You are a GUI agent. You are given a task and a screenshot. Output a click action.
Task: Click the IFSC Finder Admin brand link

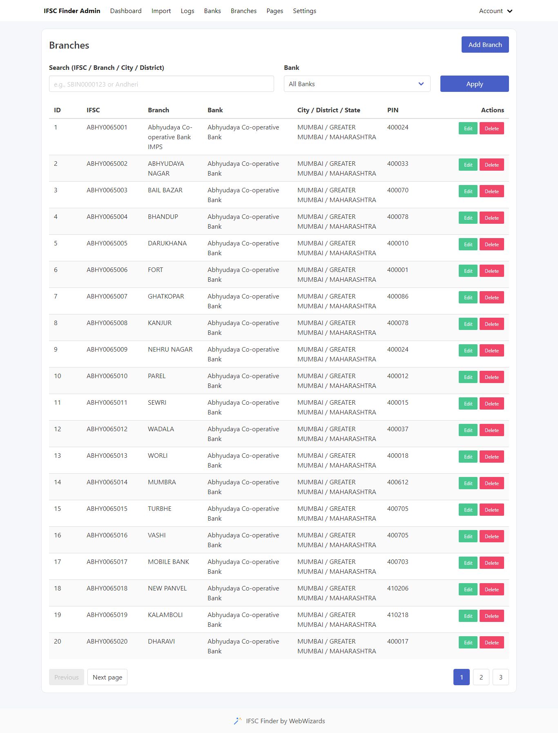(x=72, y=11)
